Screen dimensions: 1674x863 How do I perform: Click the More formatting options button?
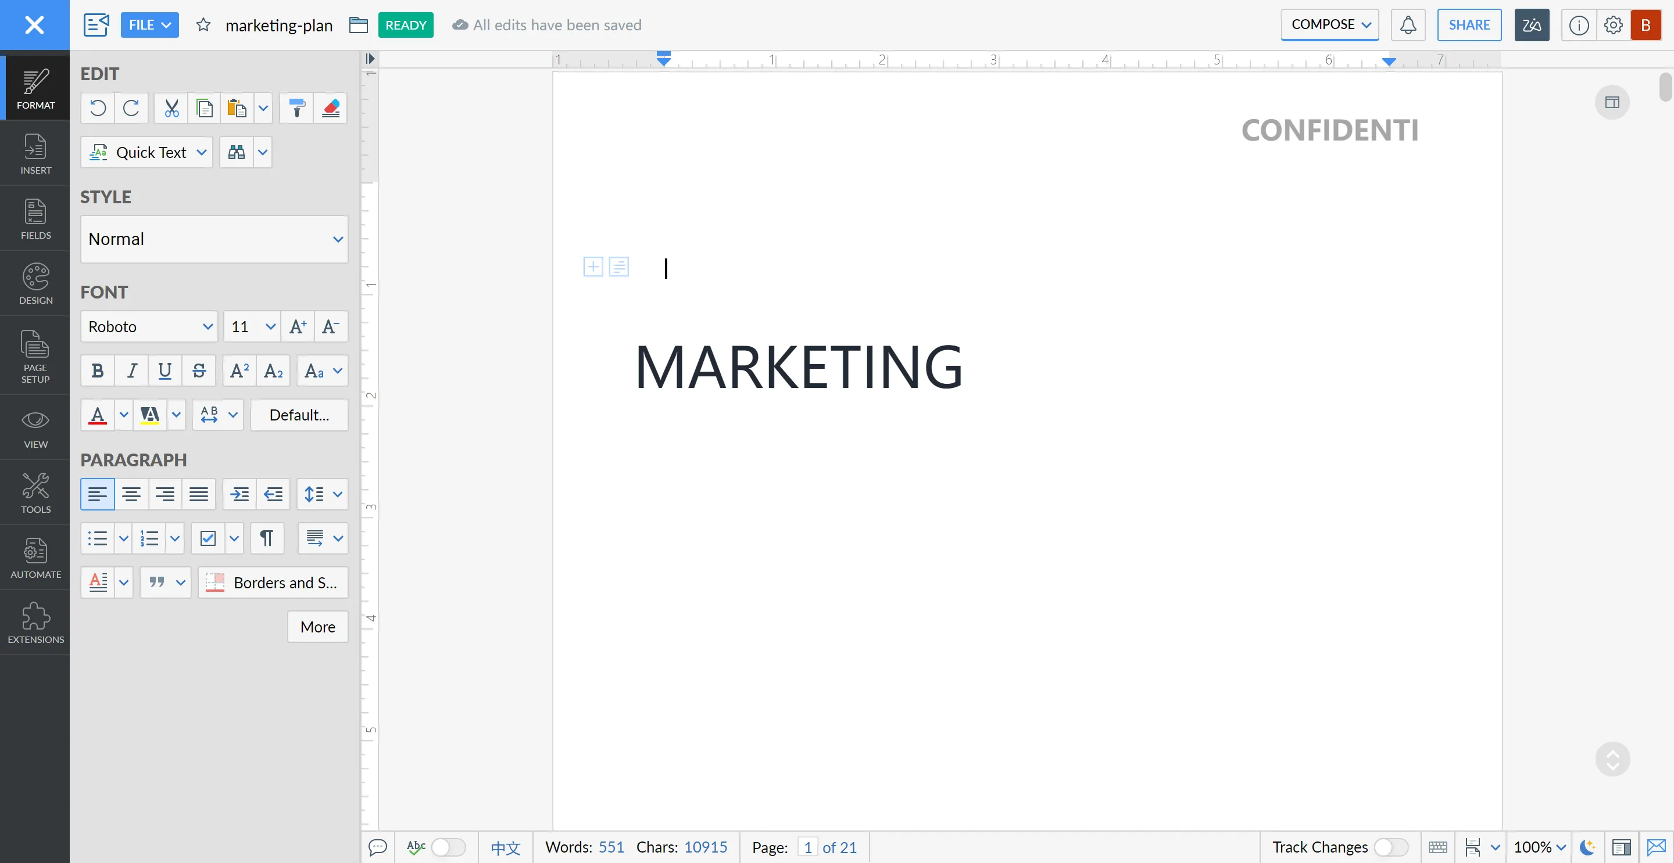317,625
